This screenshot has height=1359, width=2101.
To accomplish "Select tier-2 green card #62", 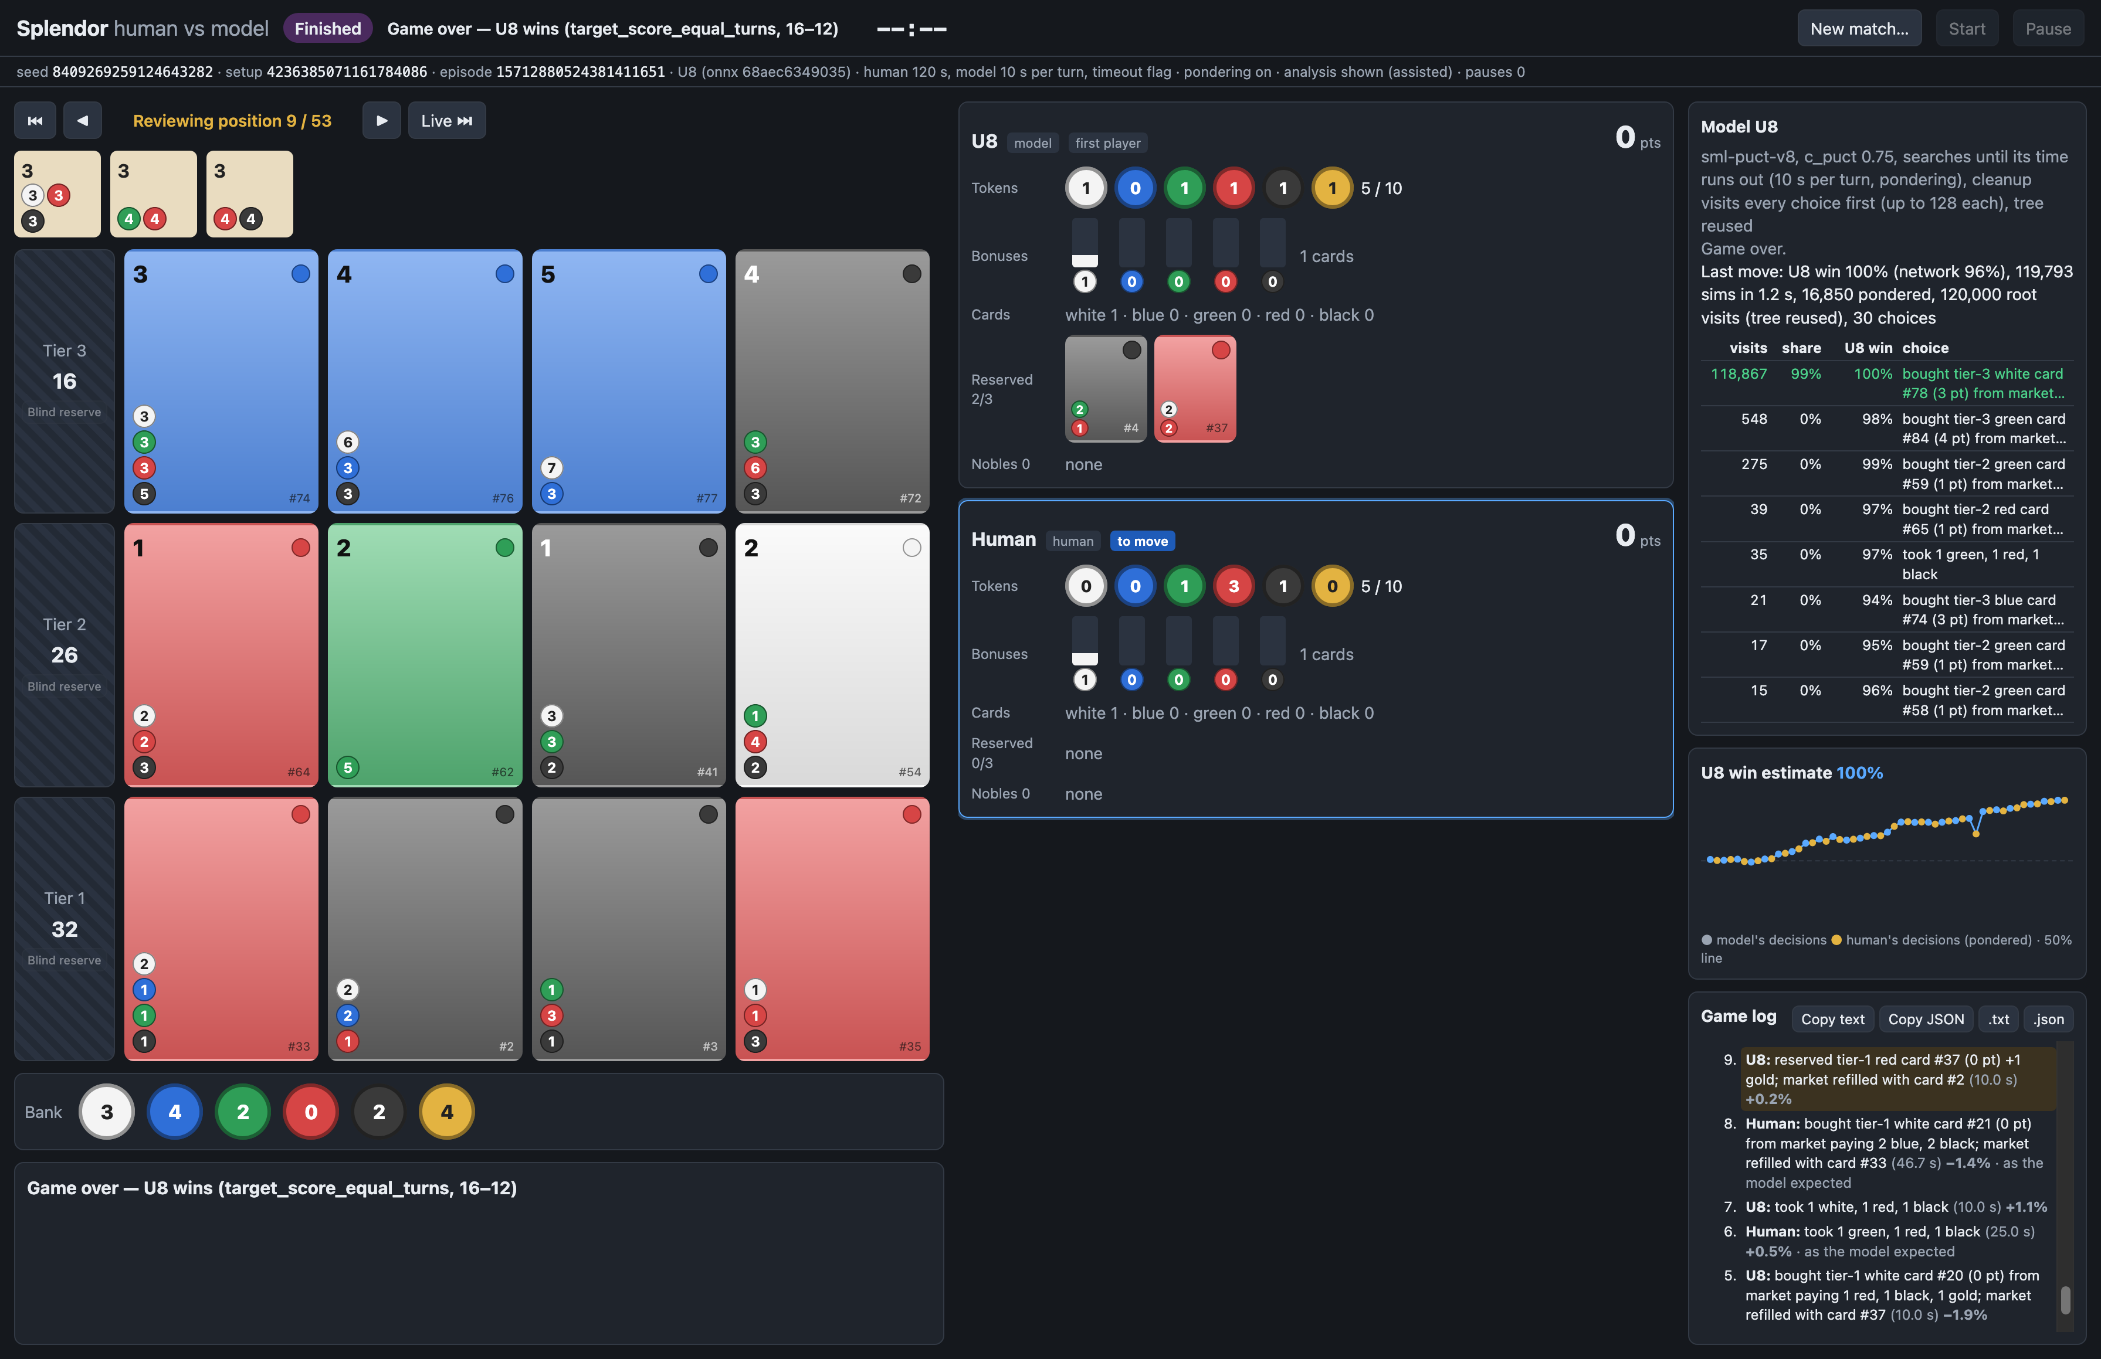I will coord(425,655).
